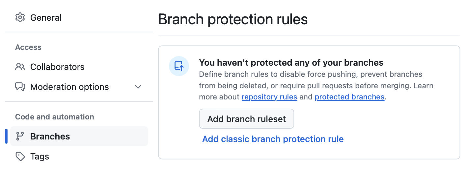Go to Collaborators settings
The height and width of the screenshot is (170, 467).
click(x=57, y=67)
